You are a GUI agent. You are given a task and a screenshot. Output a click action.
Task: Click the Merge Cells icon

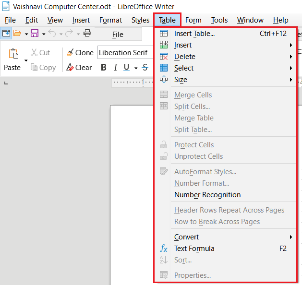tap(164, 95)
